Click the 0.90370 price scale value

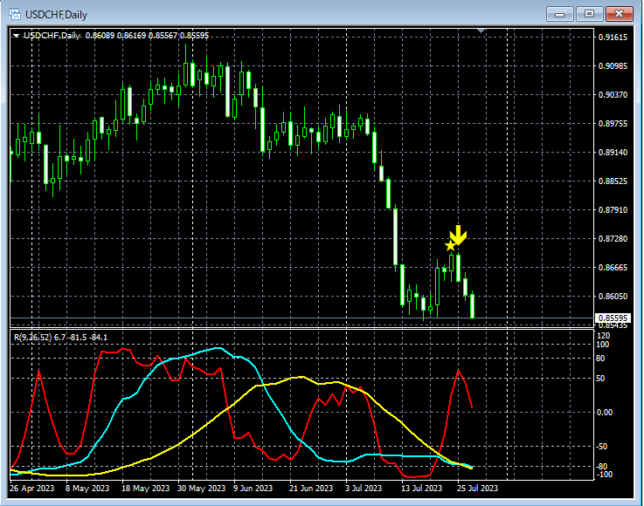pyautogui.click(x=613, y=95)
